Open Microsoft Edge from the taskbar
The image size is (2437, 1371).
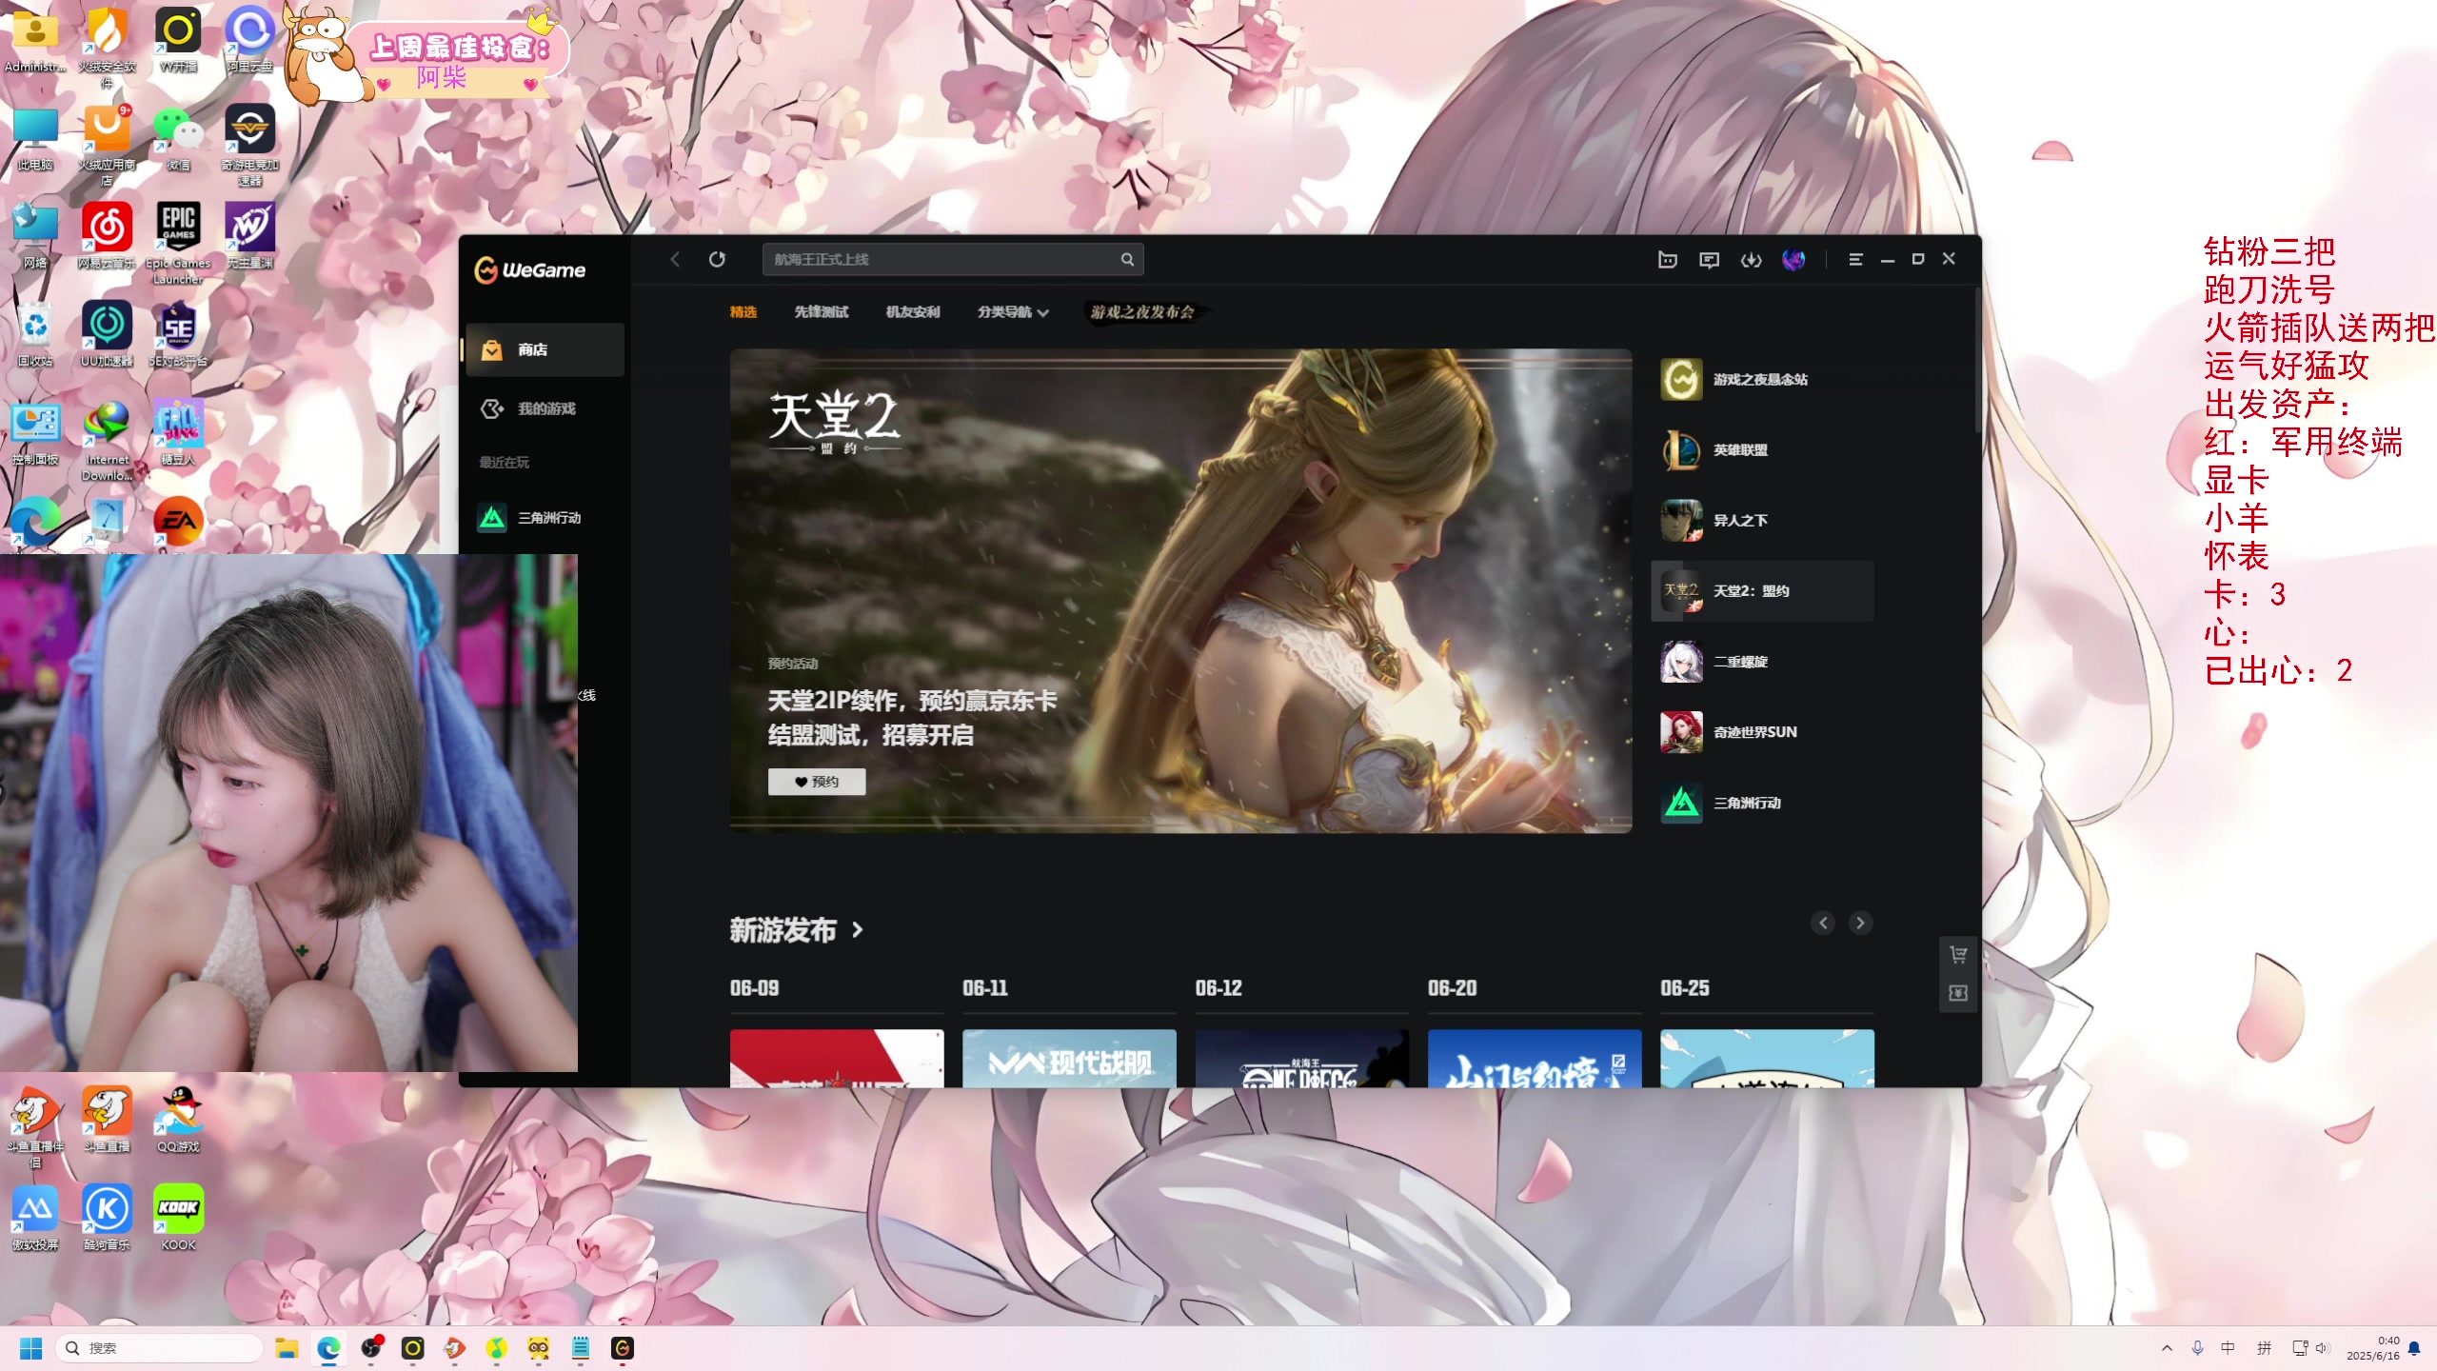tap(328, 1348)
